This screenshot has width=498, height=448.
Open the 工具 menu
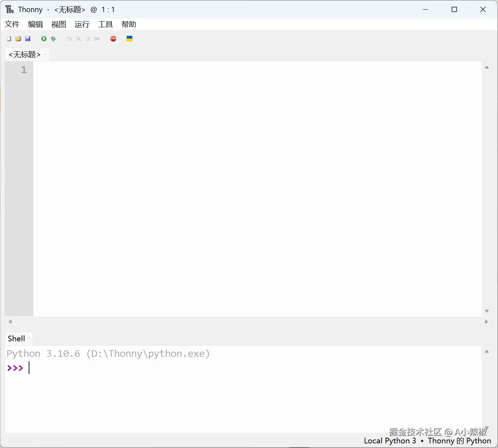click(105, 24)
